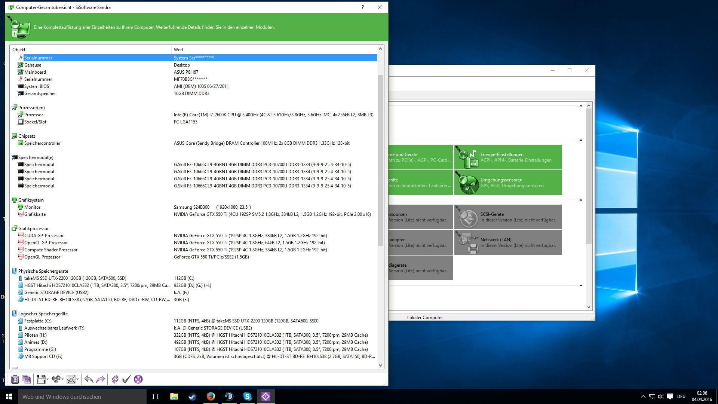This screenshot has width=718, height=404.
Task: Open the module options icon in Sandra's bottom toolbar
Action: pyautogui.click(x=15, y=379)
